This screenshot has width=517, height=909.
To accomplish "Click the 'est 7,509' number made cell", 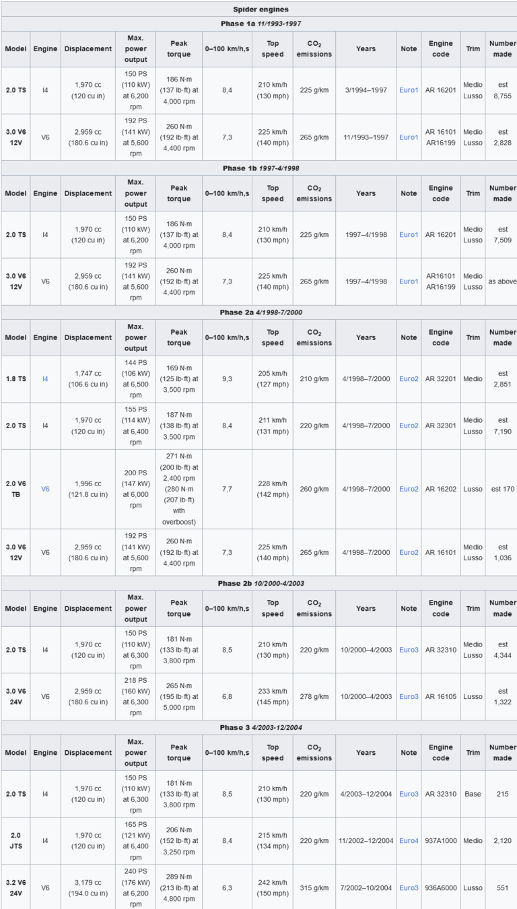I will pyautogui.click(x=502, y=234).
